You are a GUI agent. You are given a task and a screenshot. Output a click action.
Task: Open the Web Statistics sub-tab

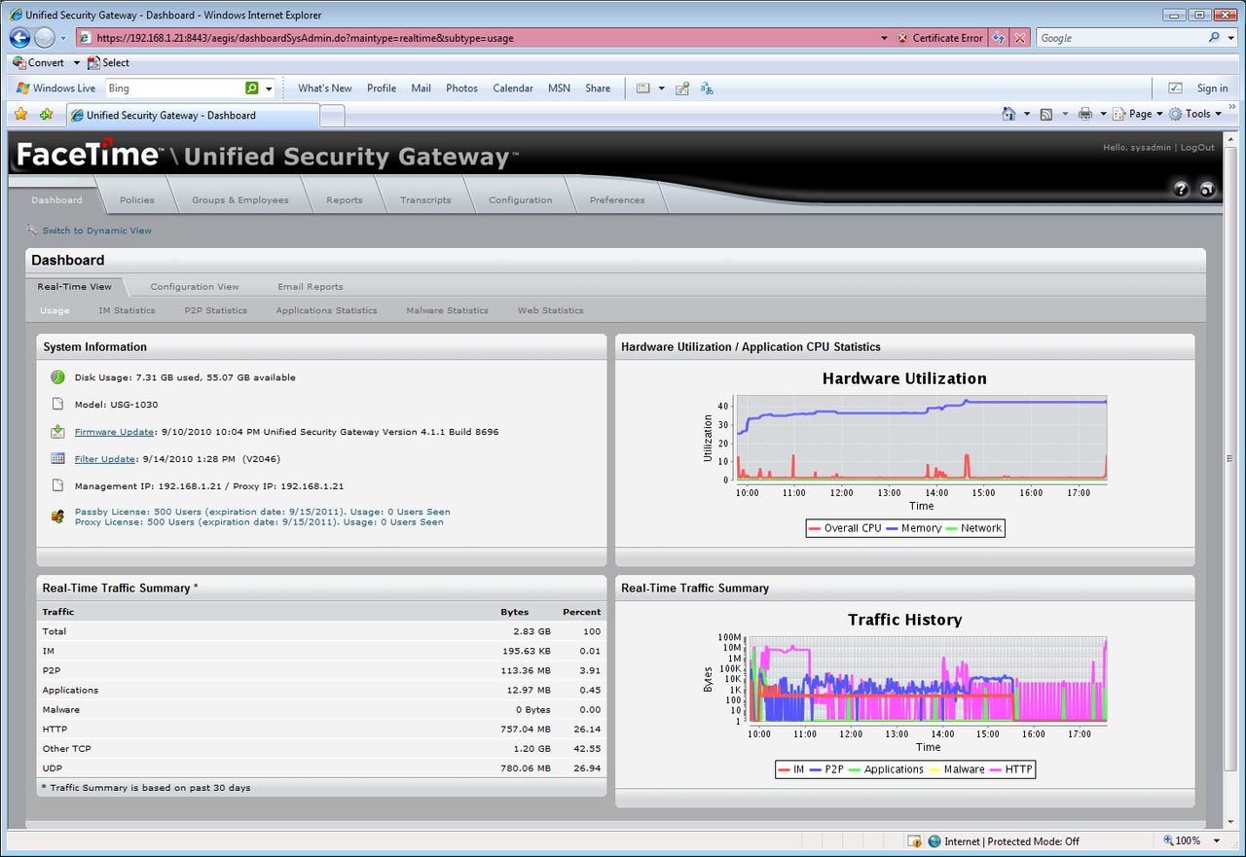point(550,310)
